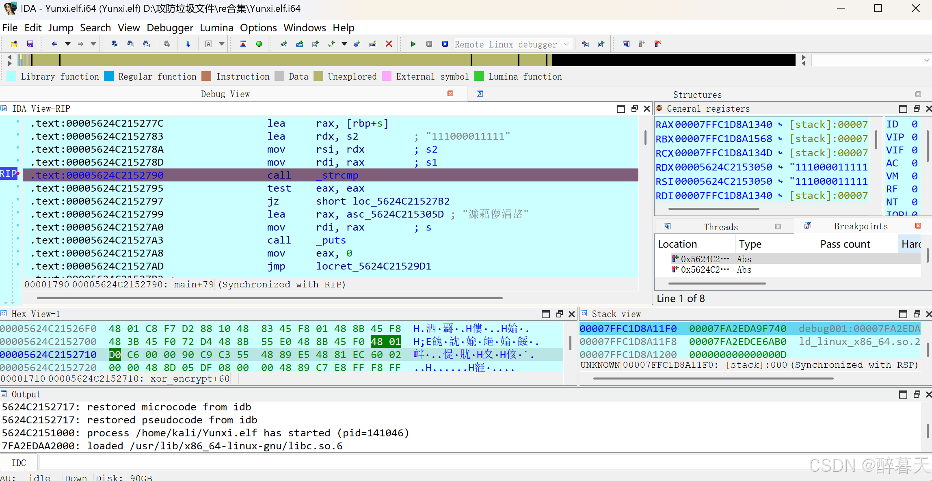The width and height of the screenshot is (932, 481).
Task: Open the Debugger menu
Action: (170, 28)
